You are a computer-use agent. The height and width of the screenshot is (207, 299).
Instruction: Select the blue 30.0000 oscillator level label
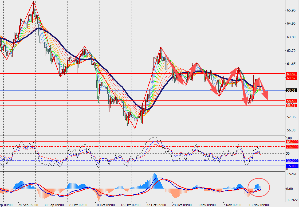pyautogui.click(x=292, y=161)
